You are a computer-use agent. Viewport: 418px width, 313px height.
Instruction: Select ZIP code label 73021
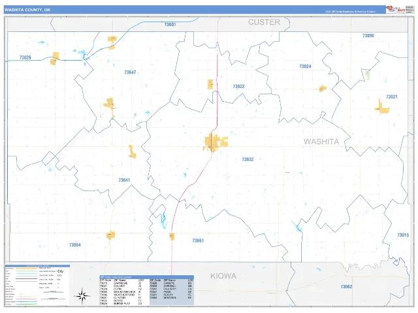point(391,97)
